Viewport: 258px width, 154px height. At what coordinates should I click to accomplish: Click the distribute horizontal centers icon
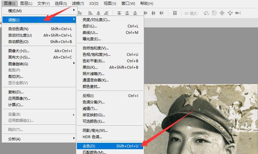(153, 13)
